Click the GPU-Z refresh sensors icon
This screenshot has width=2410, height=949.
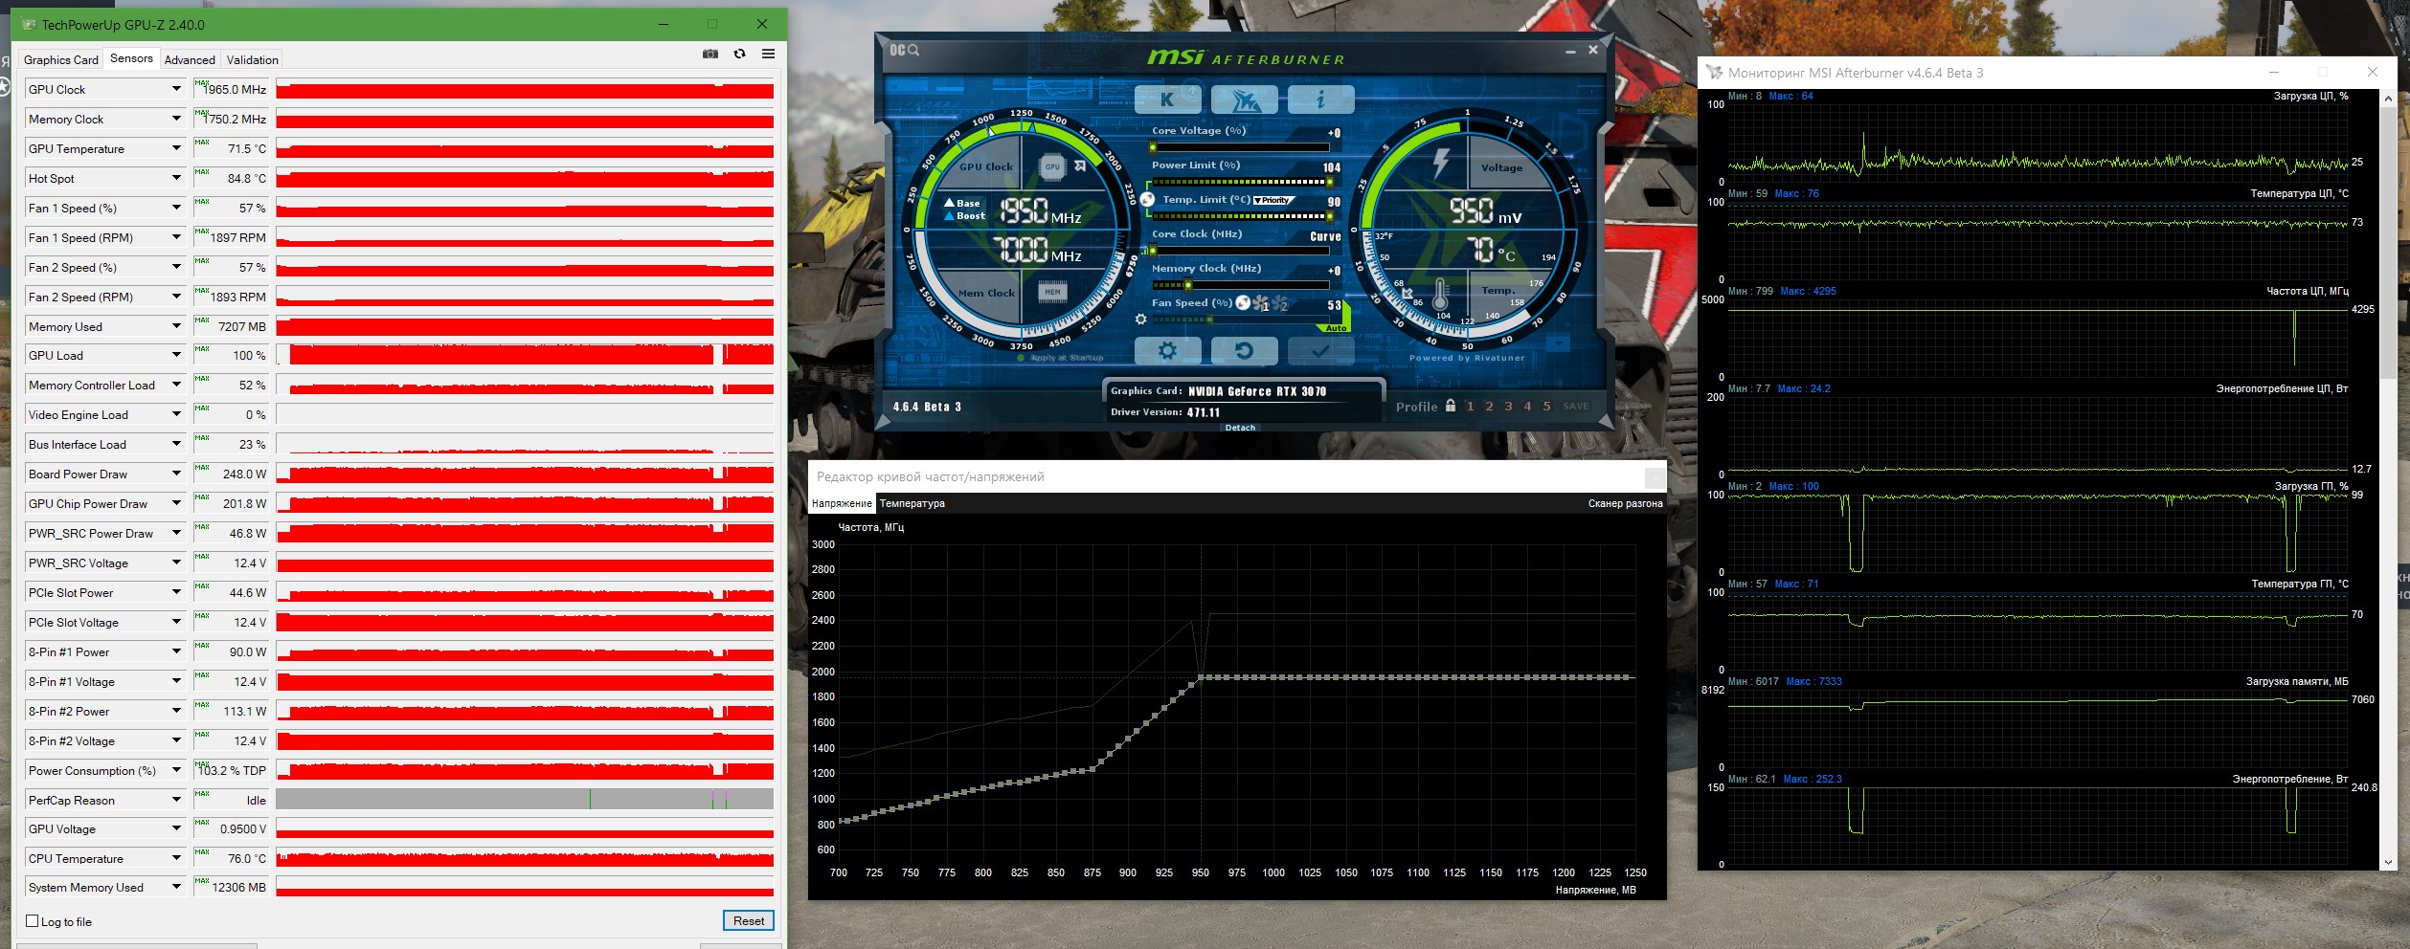pos(739,55)
